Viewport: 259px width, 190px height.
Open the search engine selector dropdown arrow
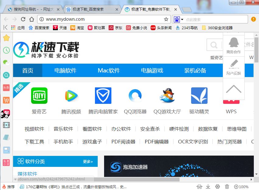pos(182,19)
